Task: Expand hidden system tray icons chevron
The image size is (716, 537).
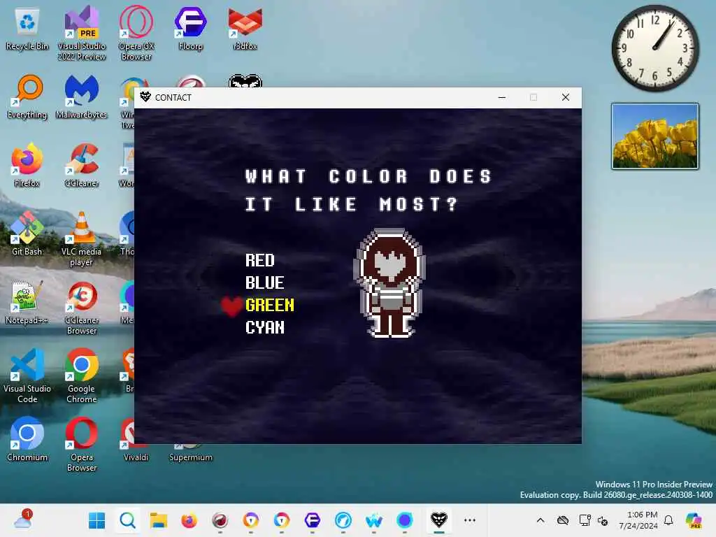Action: tap(540, 520)
